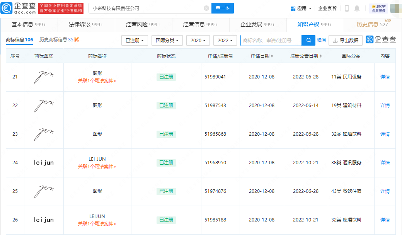
Task: Open trademark image thumbnail in row 25
Action: tap(44, 191)
